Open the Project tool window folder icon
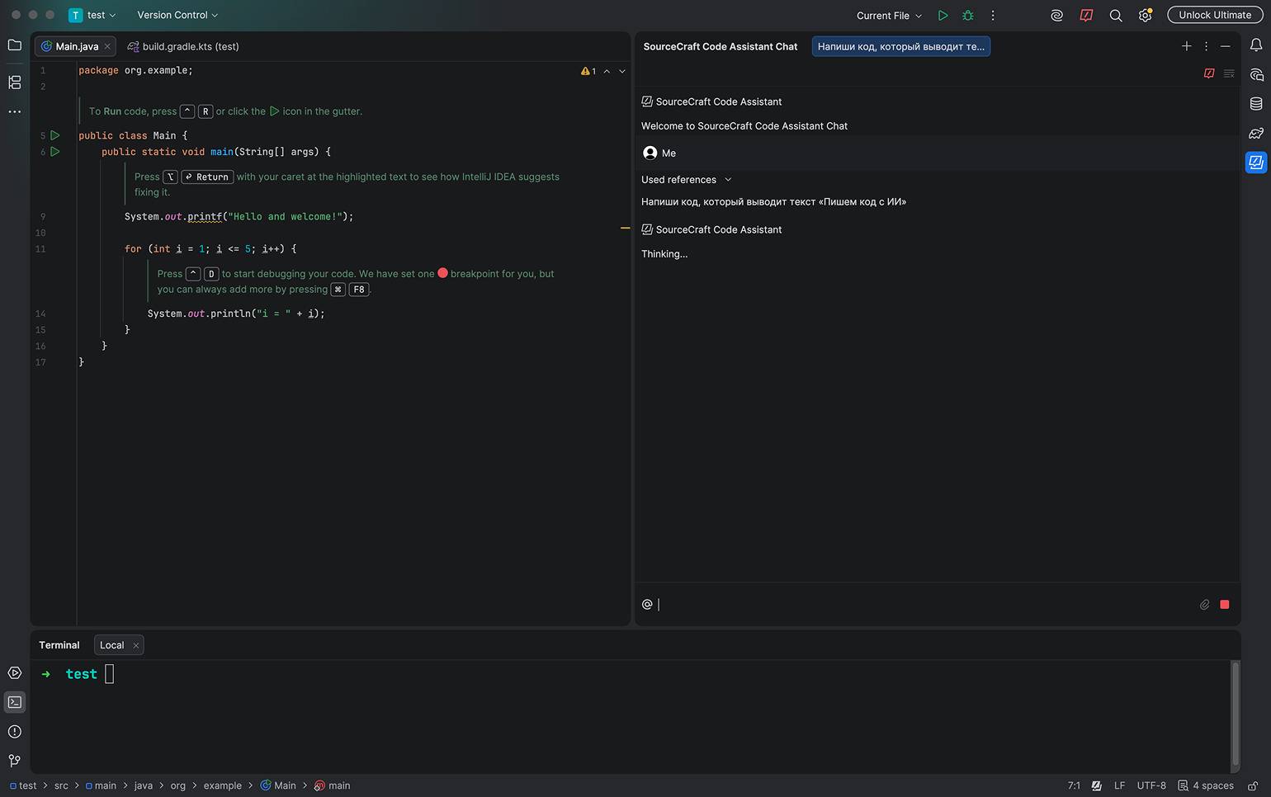1271x797 pixels. click(x=15, y=45)
